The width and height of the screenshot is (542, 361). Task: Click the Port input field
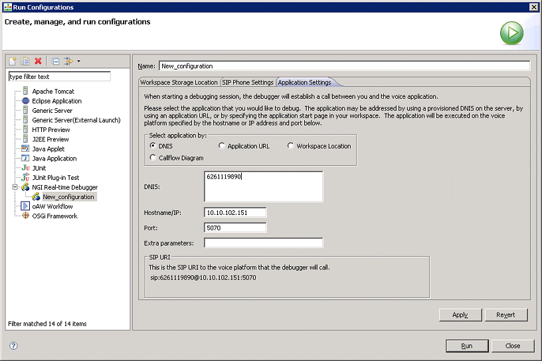click(x=235, y=228)
